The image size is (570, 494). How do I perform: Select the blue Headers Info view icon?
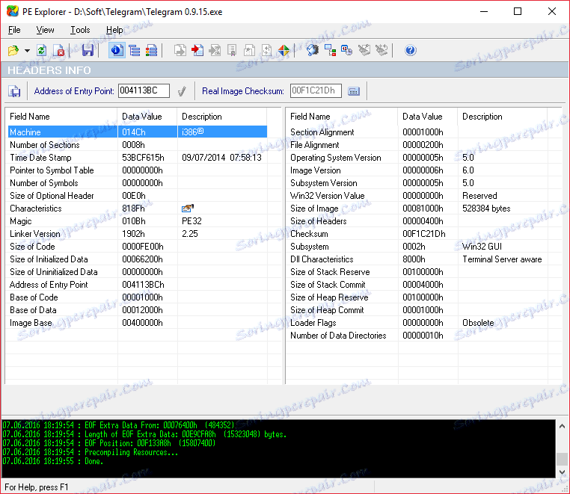[x=116, y=51]
